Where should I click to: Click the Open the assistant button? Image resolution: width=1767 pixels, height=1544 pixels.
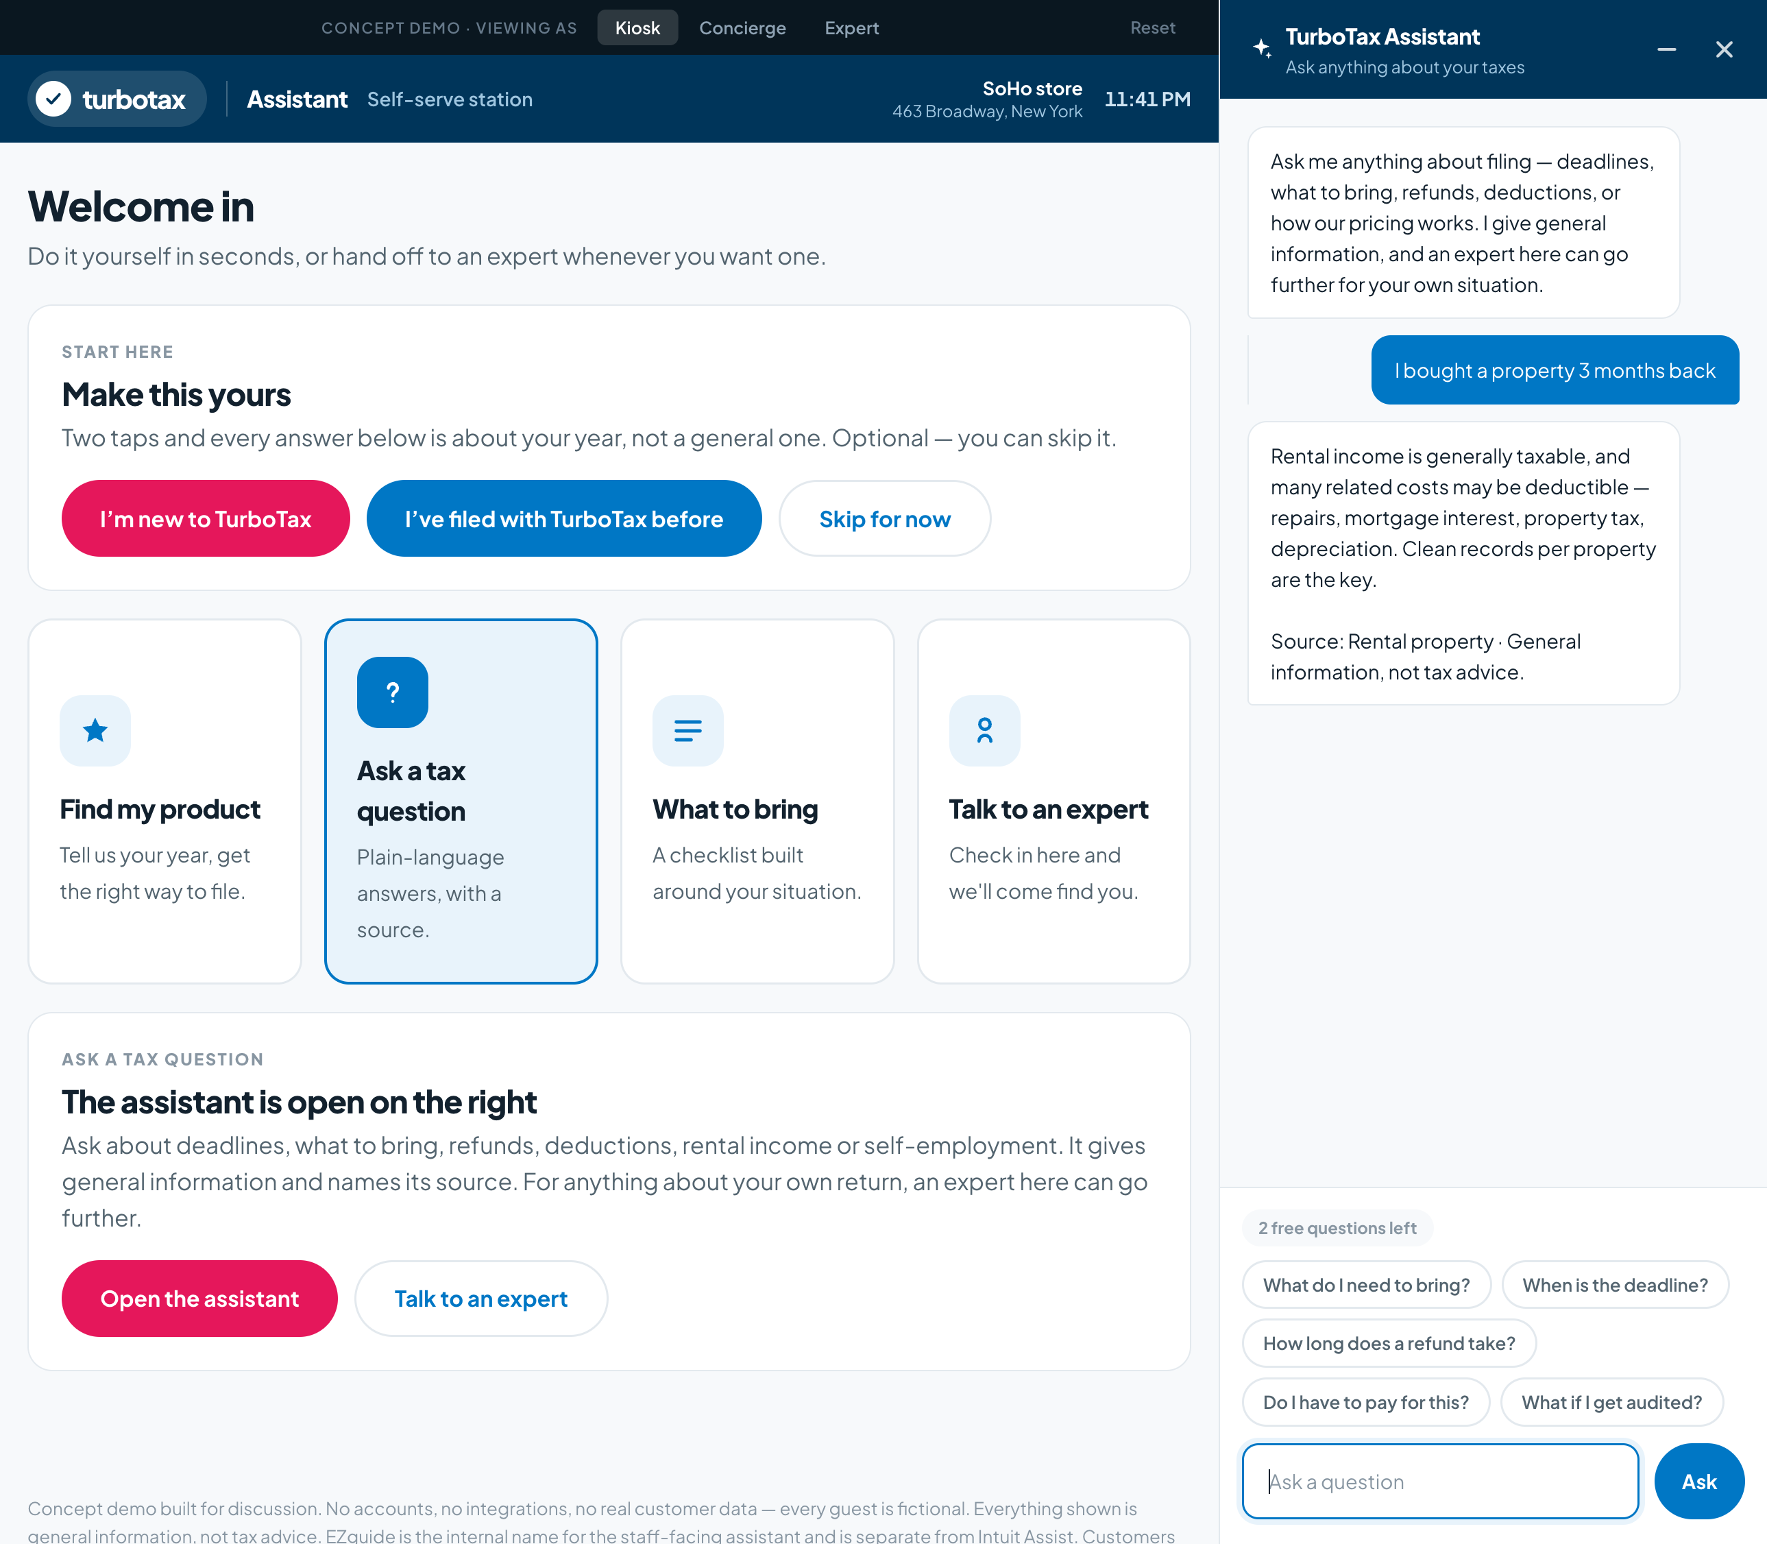click(x=200, y=1299)
